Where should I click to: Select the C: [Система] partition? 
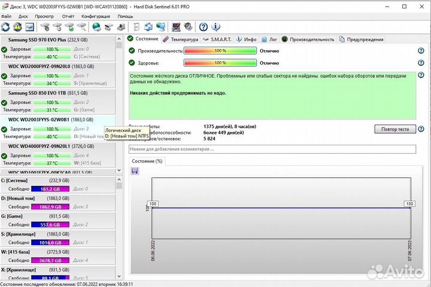tap(57, 185)
